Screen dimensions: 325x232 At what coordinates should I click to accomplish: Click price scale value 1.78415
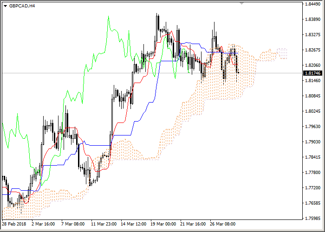tap(312, 157)
